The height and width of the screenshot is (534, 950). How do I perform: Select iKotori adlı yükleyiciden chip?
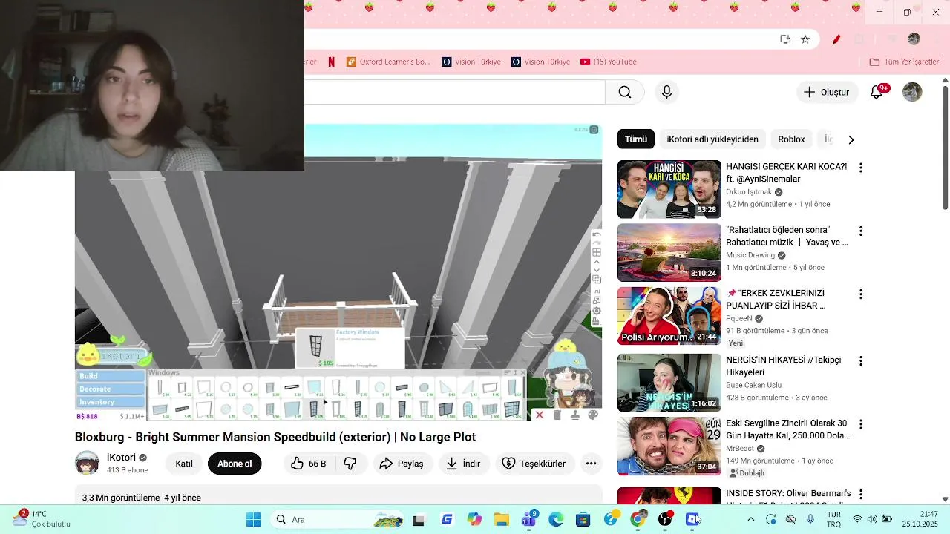point(712,139)
